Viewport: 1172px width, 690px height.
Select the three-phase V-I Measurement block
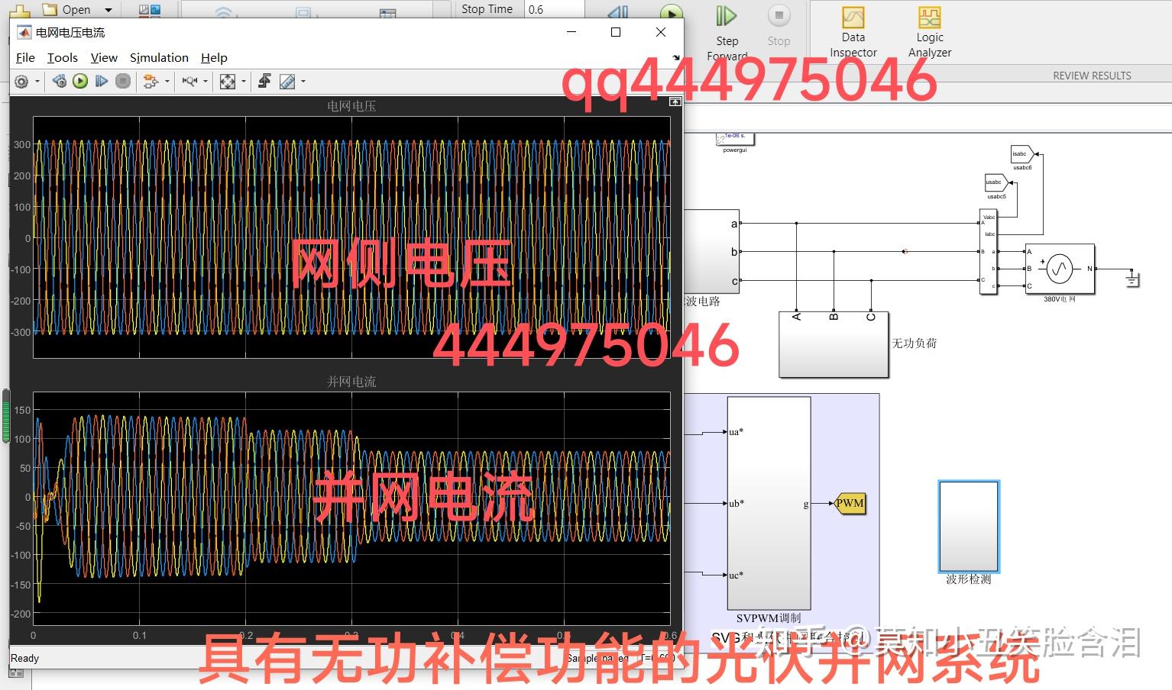[x=989, y=252]
